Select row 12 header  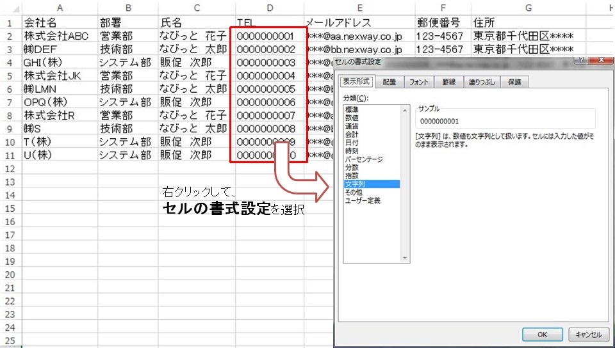(10, 169)
